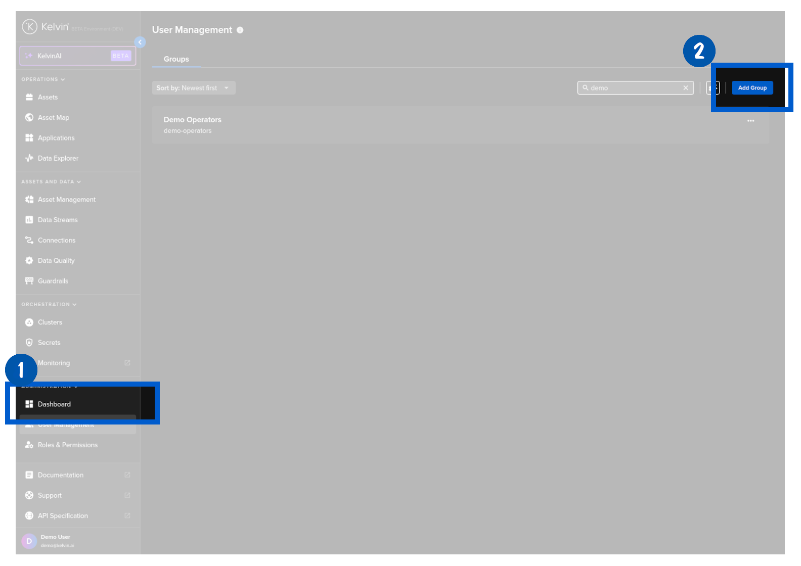
Task: Open Dashboard under Administration
Action: pyautogui.click(x=54, y=404)
